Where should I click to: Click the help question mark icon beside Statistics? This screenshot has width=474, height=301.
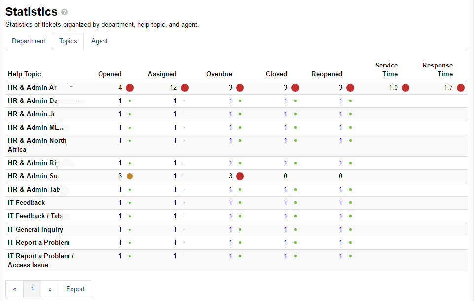[64, 12]
